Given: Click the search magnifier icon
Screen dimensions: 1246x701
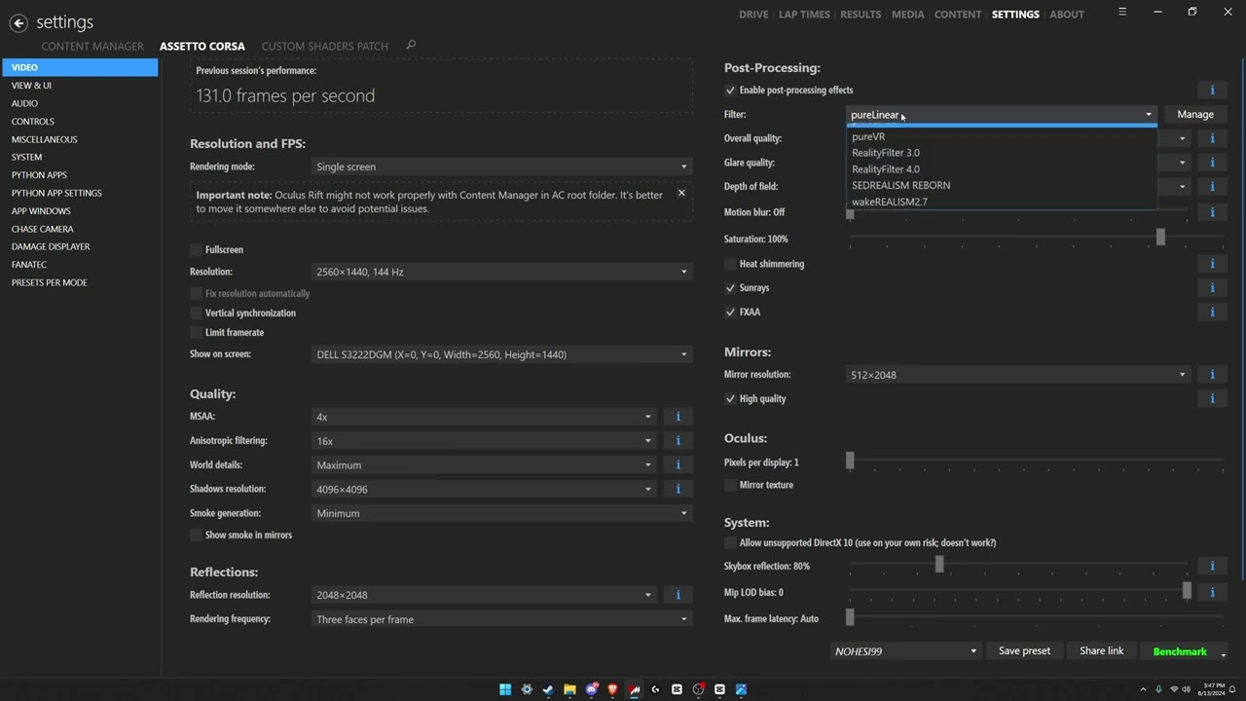Looking at the screenshot, I should [411, 45].
